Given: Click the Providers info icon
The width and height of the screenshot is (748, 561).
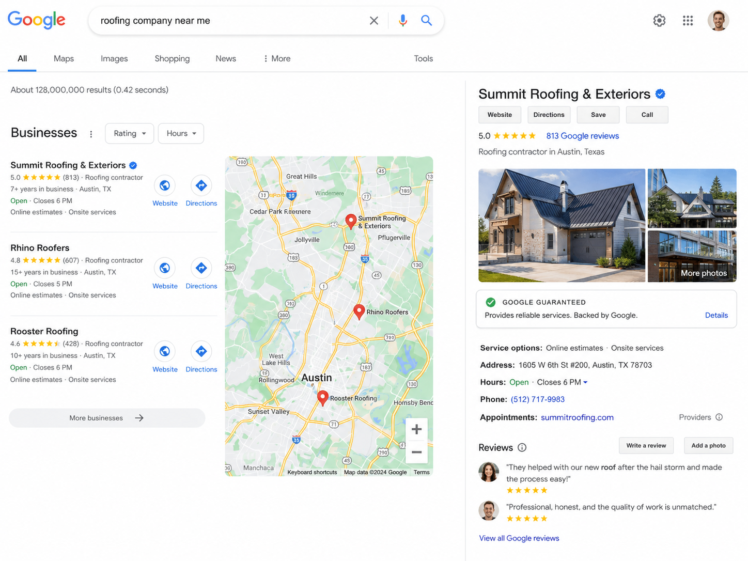Looking at the screenshot, I should point(719,417).
